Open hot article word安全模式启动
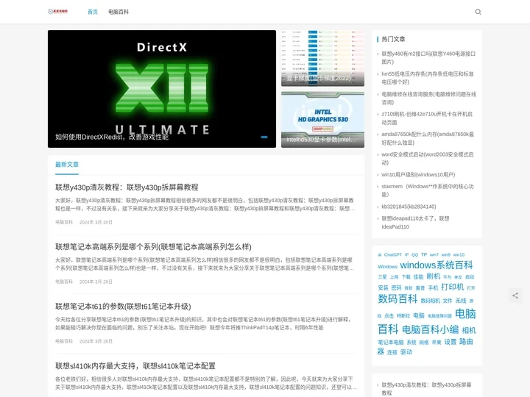This screenshot has width=530, height=397. click(427, 158)
